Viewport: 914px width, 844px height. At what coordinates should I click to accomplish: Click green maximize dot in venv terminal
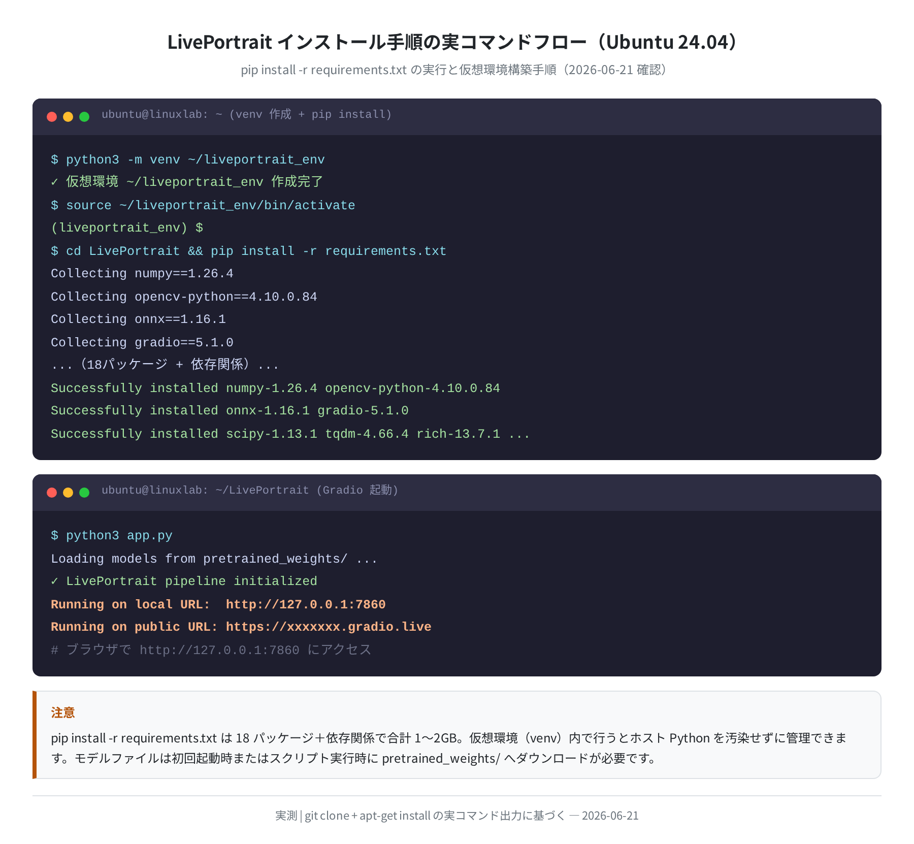click(84, 117)
